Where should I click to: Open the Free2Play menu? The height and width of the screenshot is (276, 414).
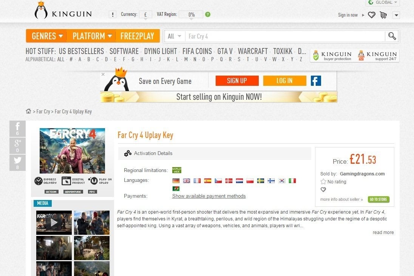pyautogui.click(x=137, y=36)
